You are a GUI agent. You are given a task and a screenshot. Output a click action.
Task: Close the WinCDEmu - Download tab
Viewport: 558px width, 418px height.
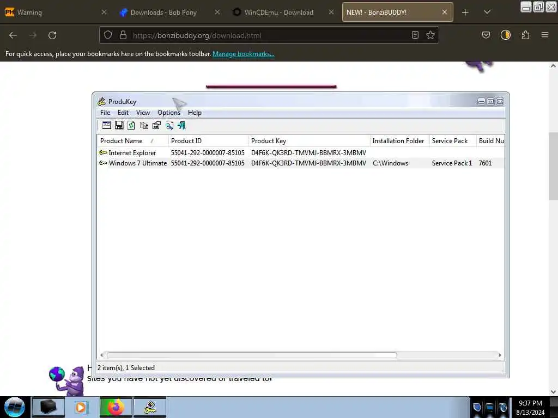click(x=331, y=12)
